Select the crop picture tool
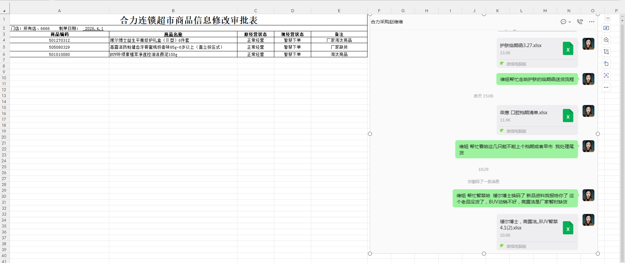625x263 pixels. 606,52
